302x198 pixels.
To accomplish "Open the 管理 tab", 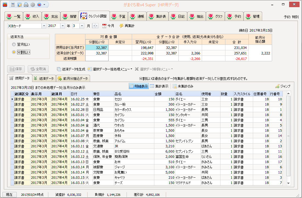I will pos(253,16).
